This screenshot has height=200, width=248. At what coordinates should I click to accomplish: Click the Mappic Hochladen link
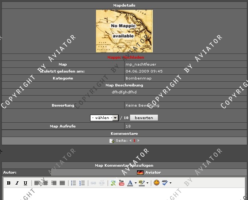coord(126,58)
